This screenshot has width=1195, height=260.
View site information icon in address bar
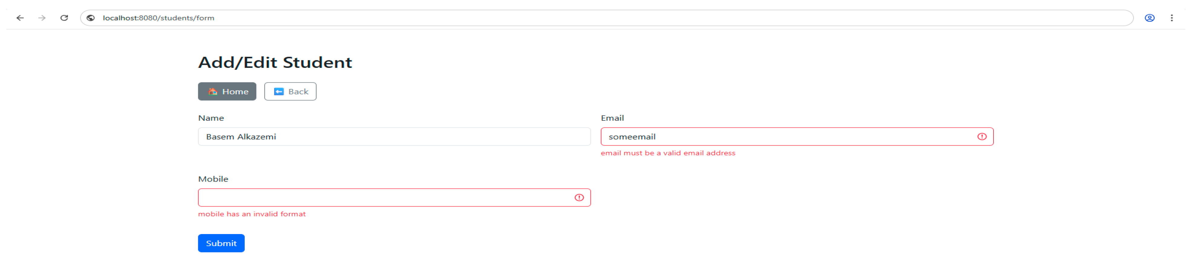[x=91, y=18]
